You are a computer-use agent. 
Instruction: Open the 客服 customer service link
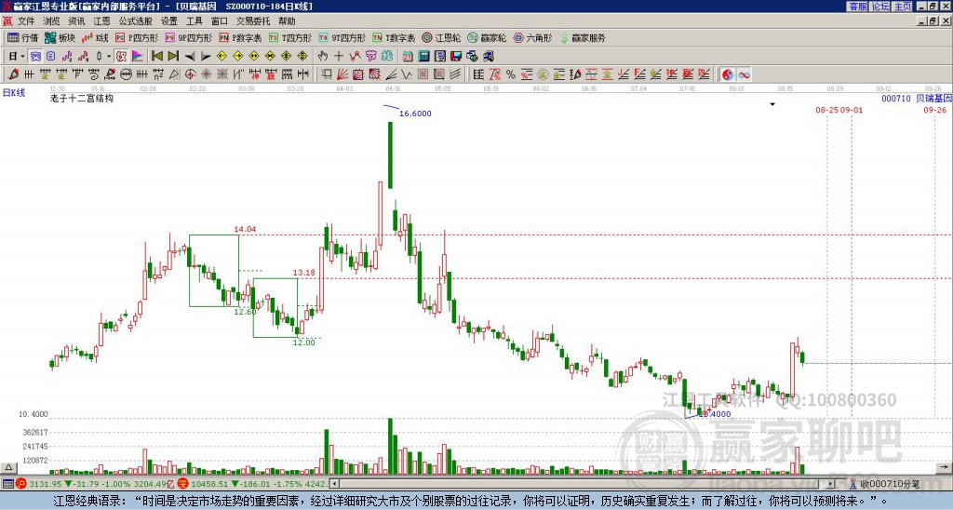tap(858, 7)
